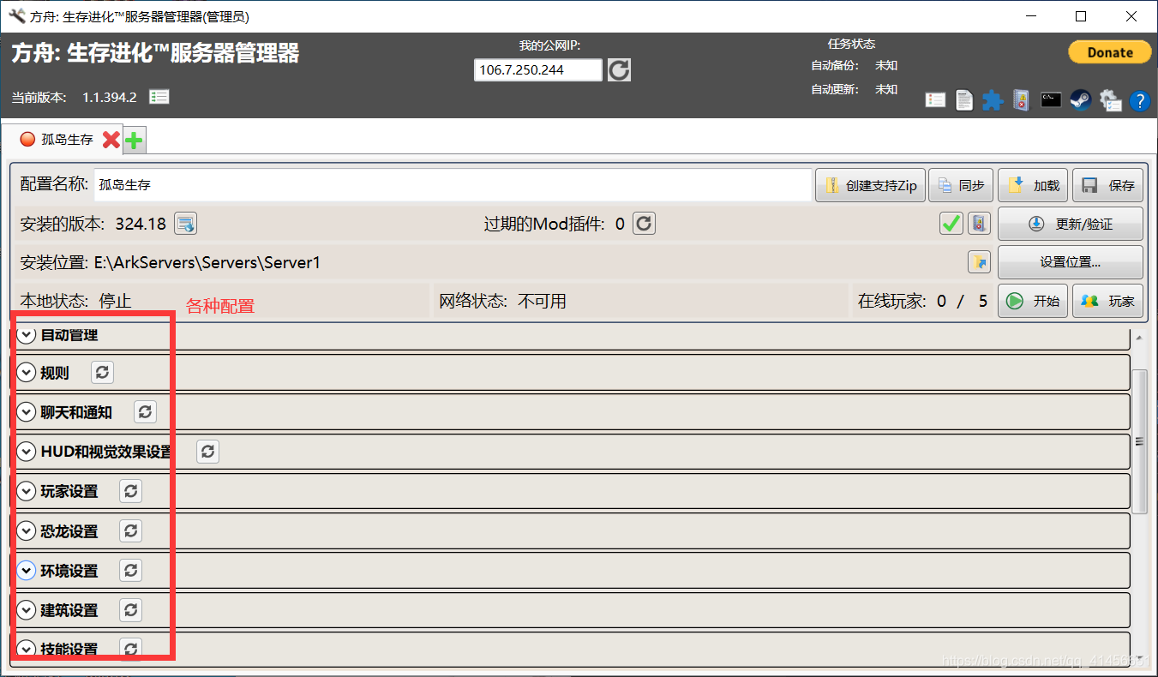Reset the 玩家设置 section
Image resolution: width=1158 pixels, height=677 pixels.
tap(130, 491)
